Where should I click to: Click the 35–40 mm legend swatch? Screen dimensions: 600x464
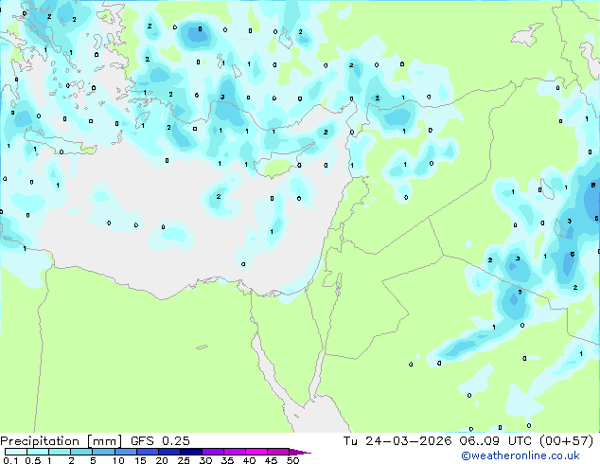point(235,452)
